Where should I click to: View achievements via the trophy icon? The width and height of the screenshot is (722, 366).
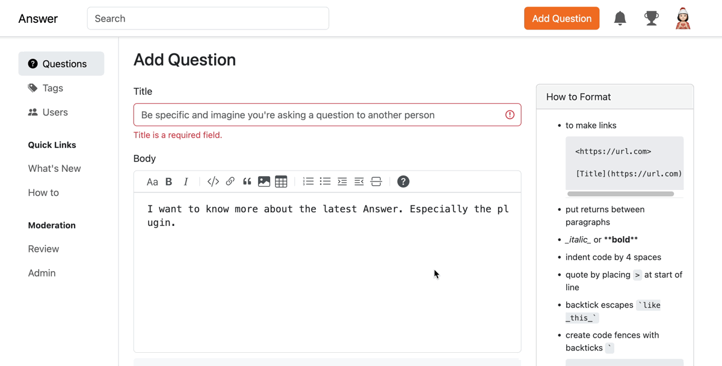coord(652,18)
